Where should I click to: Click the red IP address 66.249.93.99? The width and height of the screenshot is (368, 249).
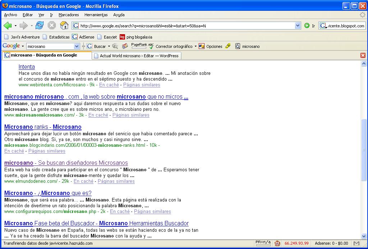[x=296, y=243]
